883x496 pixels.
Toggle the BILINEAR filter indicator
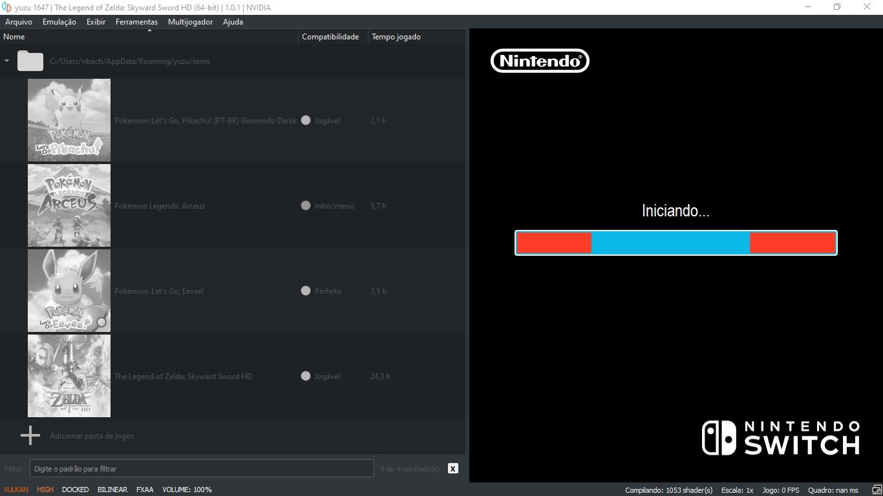(112, 490)
